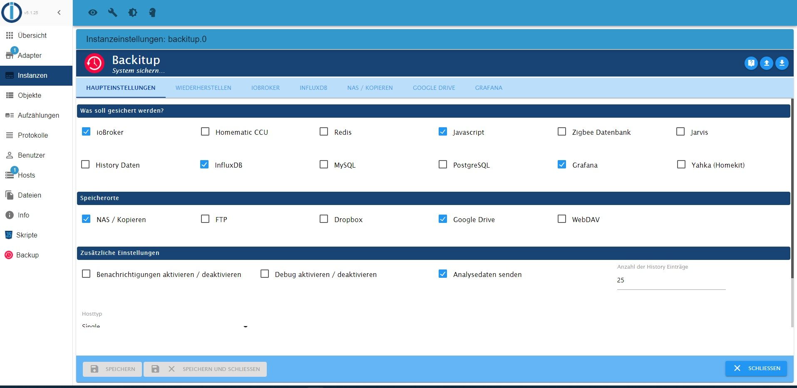Click the Anzahl der History Einträge field
797x388 pixels.
tap(671, 280)
